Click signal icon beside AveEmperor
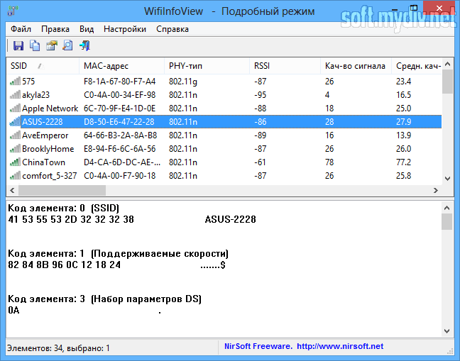The image size is (460, 361). click(15, 135)
